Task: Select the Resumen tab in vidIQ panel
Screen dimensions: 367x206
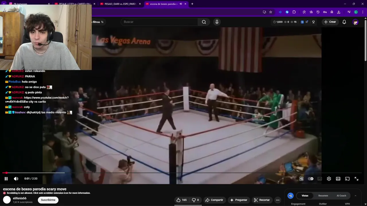Action: (x=323, y=196)
